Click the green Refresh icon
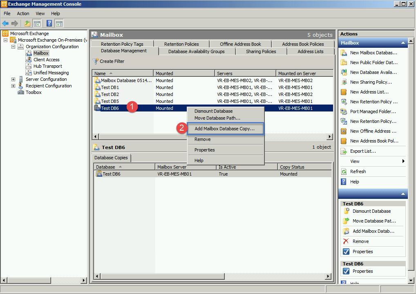Screen dimensions: 416x294 click(344, 171)
